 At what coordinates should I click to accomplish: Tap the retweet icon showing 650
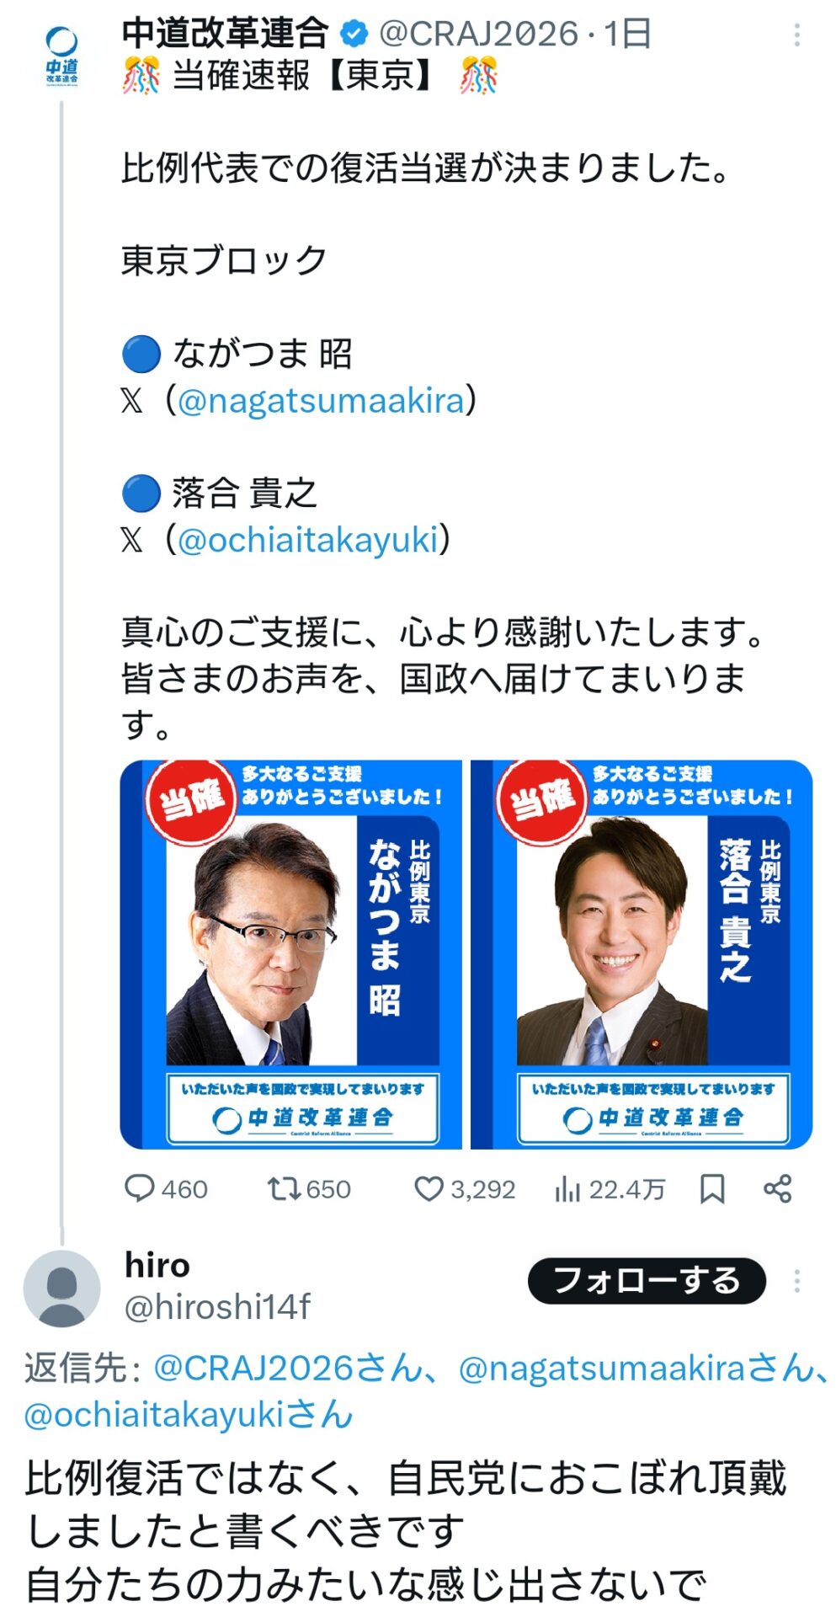283,1188
